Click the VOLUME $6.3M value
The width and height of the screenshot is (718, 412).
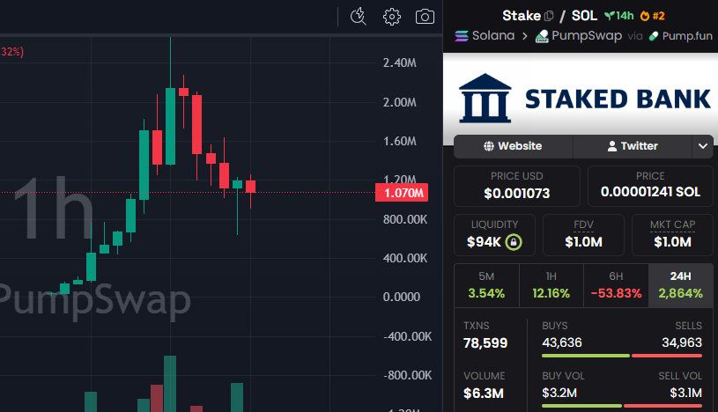pyautogui.click(x=484, y=394)
